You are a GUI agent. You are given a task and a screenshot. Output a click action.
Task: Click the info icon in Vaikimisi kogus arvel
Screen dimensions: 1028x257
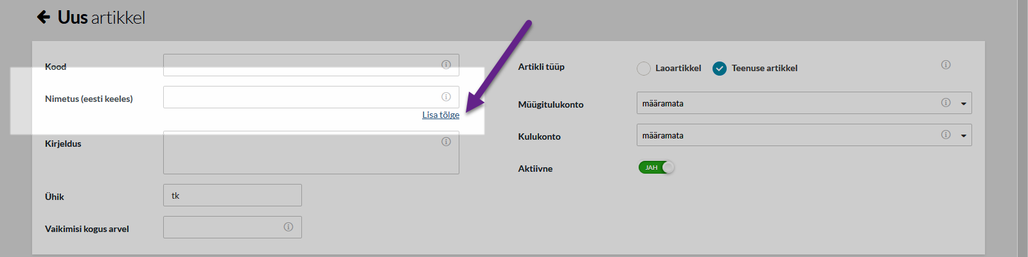coord(288,227)
